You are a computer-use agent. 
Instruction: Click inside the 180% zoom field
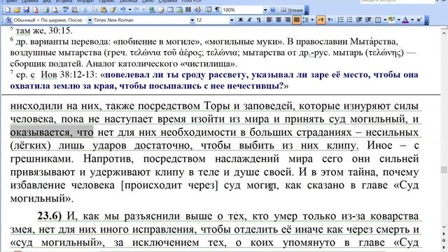point(242,10)
